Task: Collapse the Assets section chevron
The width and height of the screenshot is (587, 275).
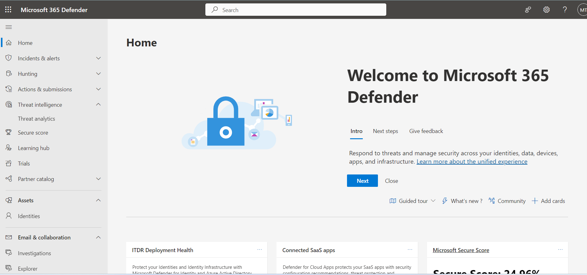Action: point(98,200)
